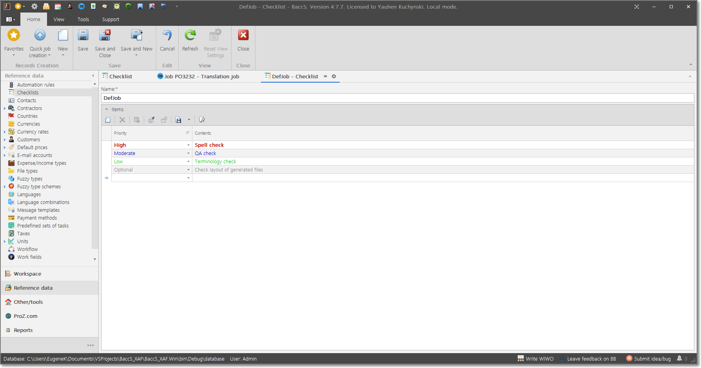Click the blue round icon in quick access toolbar
This screenshot has width=701, height=368.
pos(82,6)
